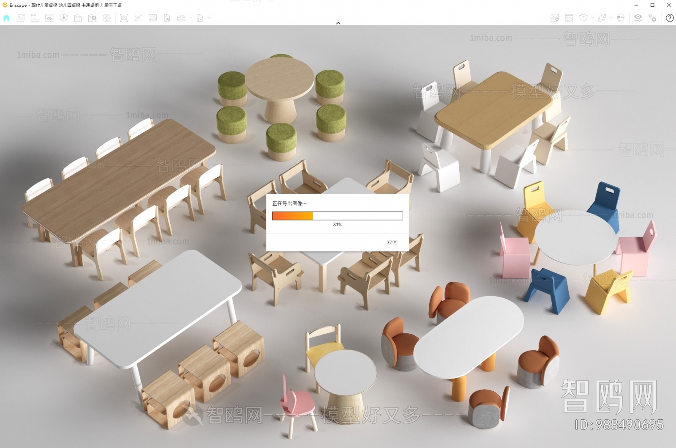Open the BIM information panel
676x448 pixels.
[35, 18]
